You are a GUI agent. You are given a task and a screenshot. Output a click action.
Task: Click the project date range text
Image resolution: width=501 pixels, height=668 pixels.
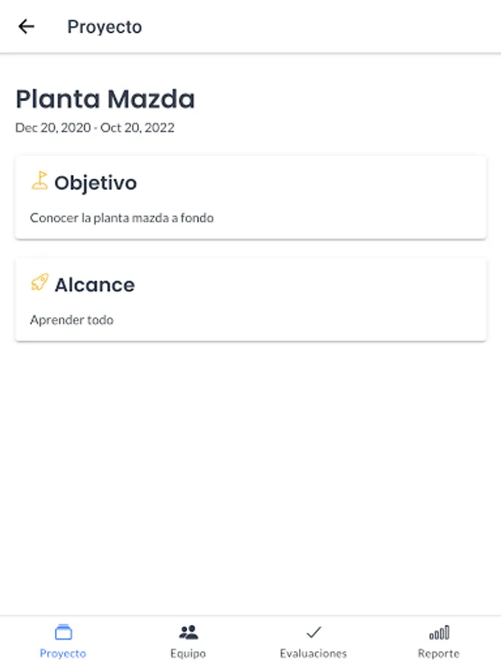click(94, 128)
